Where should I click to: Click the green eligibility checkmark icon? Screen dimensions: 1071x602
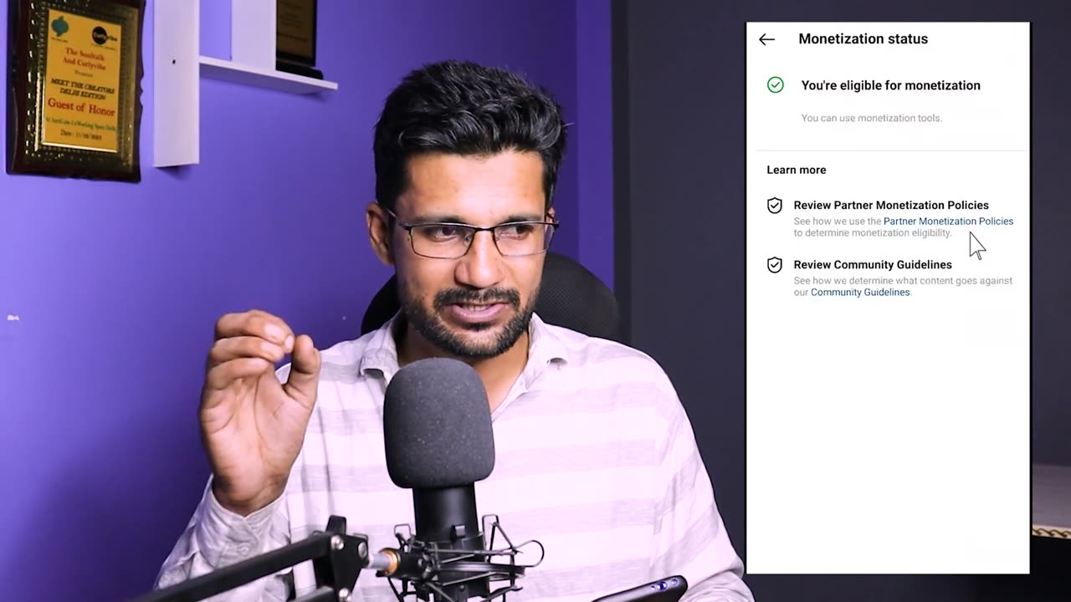coord(776,84)
